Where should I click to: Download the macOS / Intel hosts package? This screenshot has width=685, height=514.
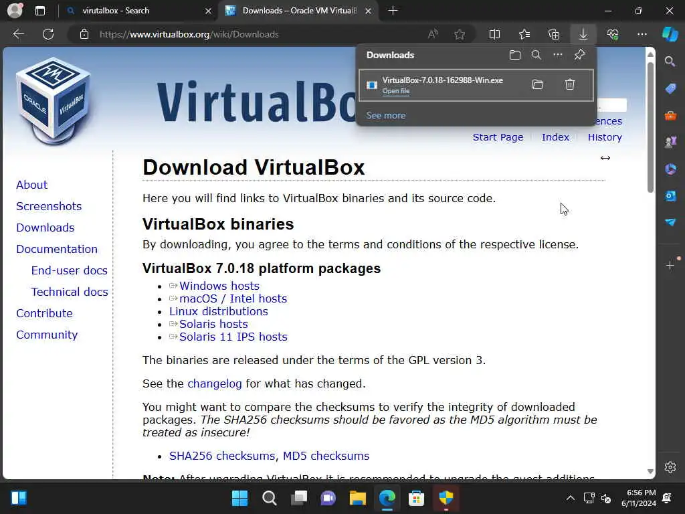[233, 298]
